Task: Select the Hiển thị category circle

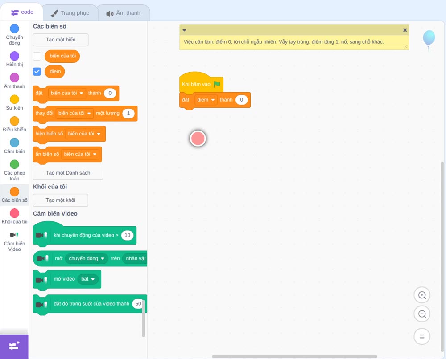Action: tap(15, 56)
